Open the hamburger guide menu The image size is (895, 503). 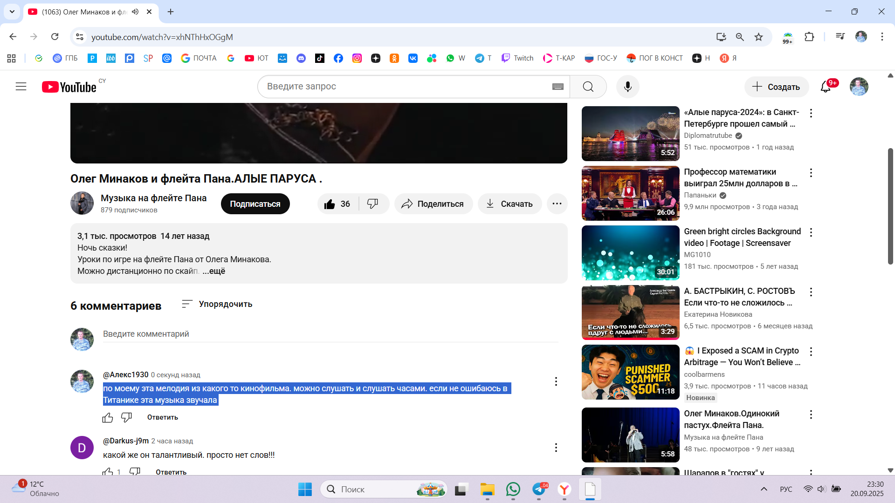tap(21, 87)
